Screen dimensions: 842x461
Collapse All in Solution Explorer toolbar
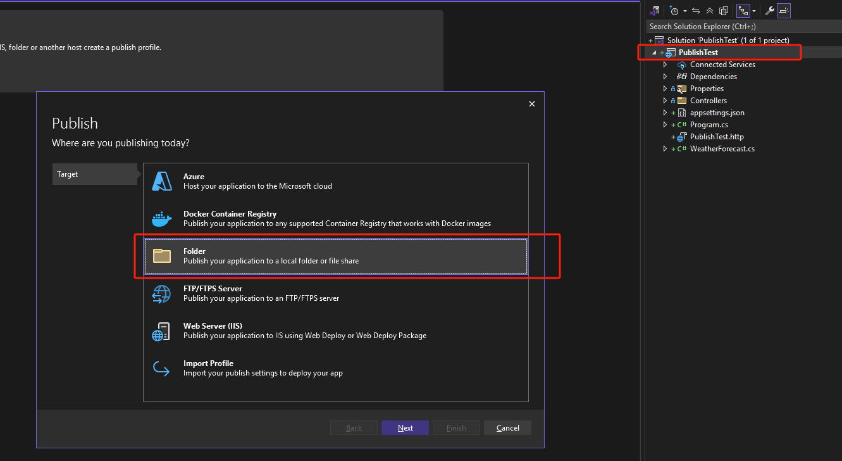click(710, 11)
